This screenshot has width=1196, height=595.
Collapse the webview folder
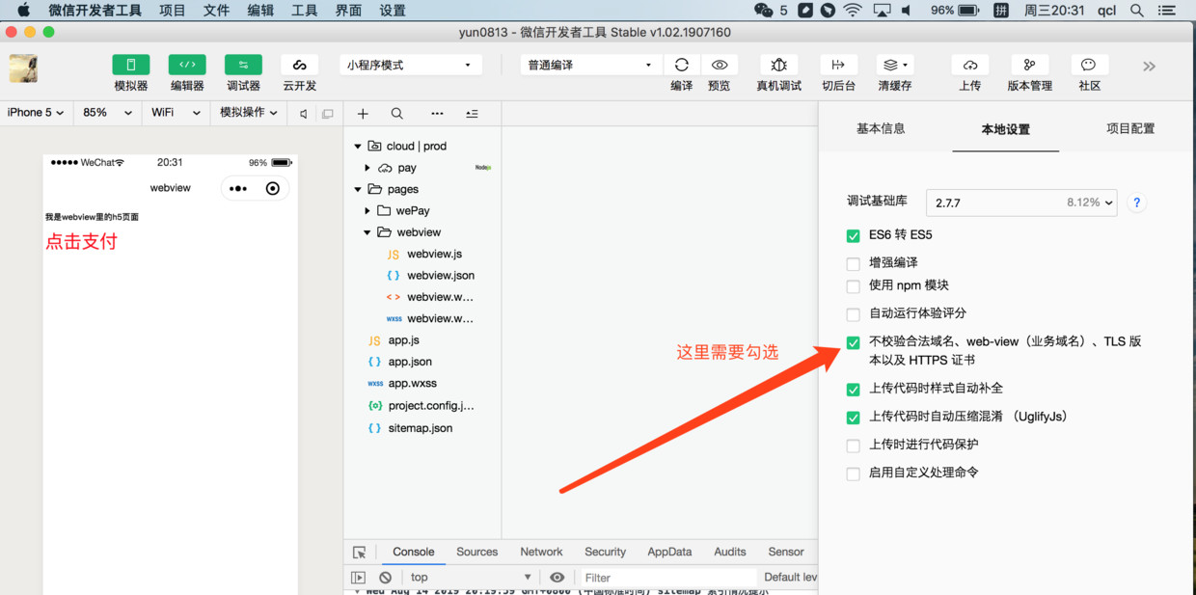point(367,232)
